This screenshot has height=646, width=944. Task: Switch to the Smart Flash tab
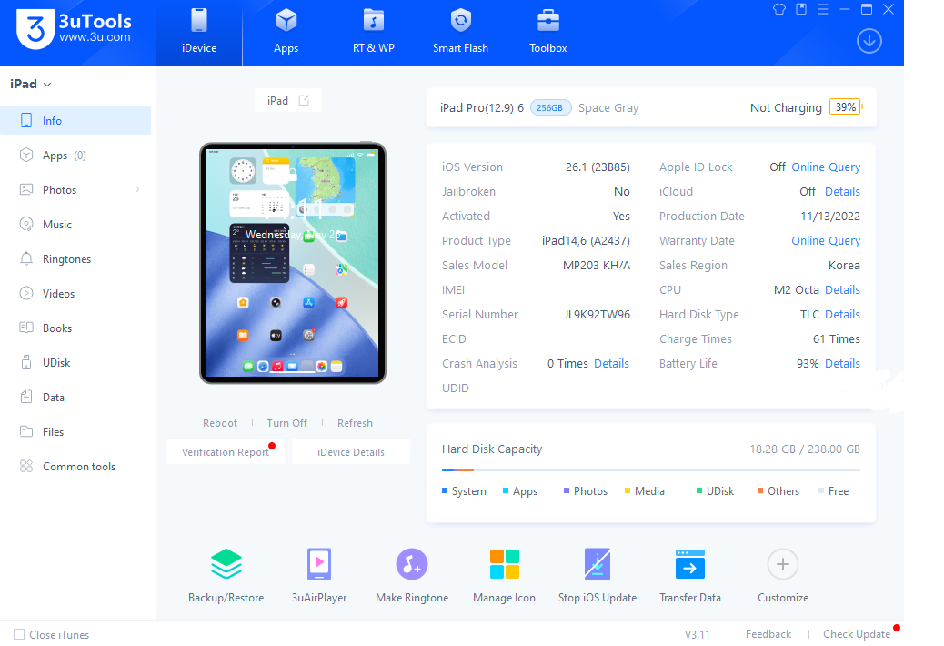(x=460, y=33)
